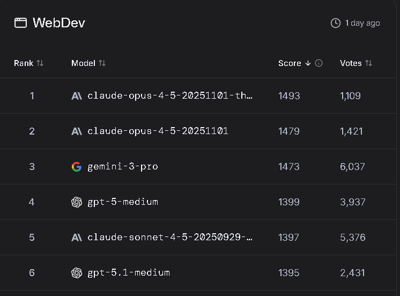Open the gemini-3-pro model link
The width and height of the screenshot is (400, 296).
[123, 167]
